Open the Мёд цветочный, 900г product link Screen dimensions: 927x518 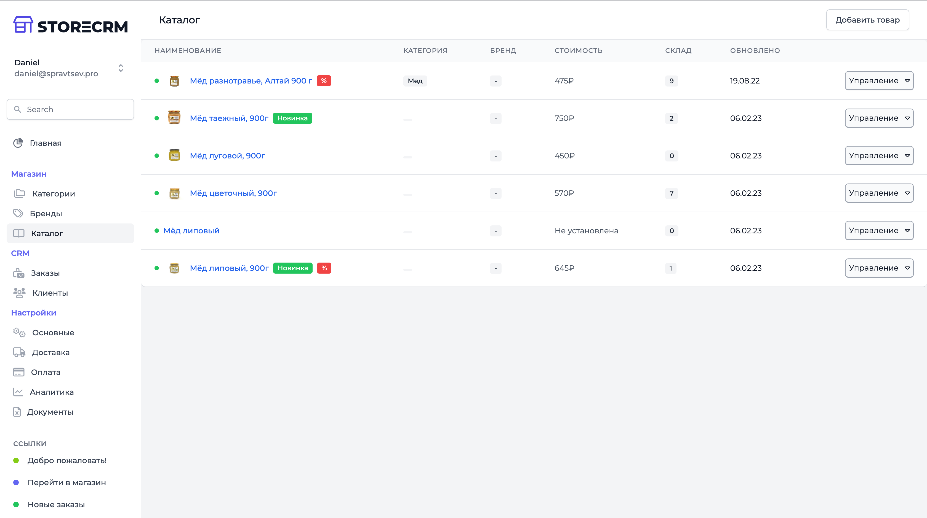pos(233,193)
